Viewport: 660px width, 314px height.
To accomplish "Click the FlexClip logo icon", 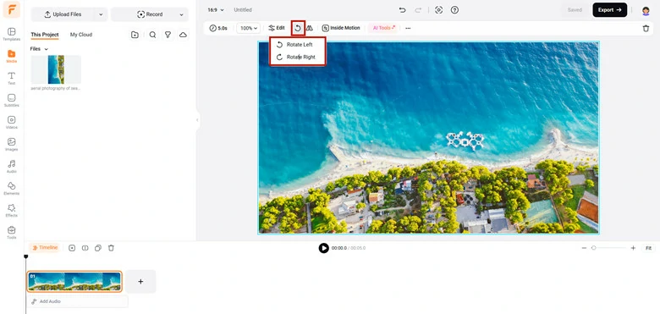I will point(11,9).
